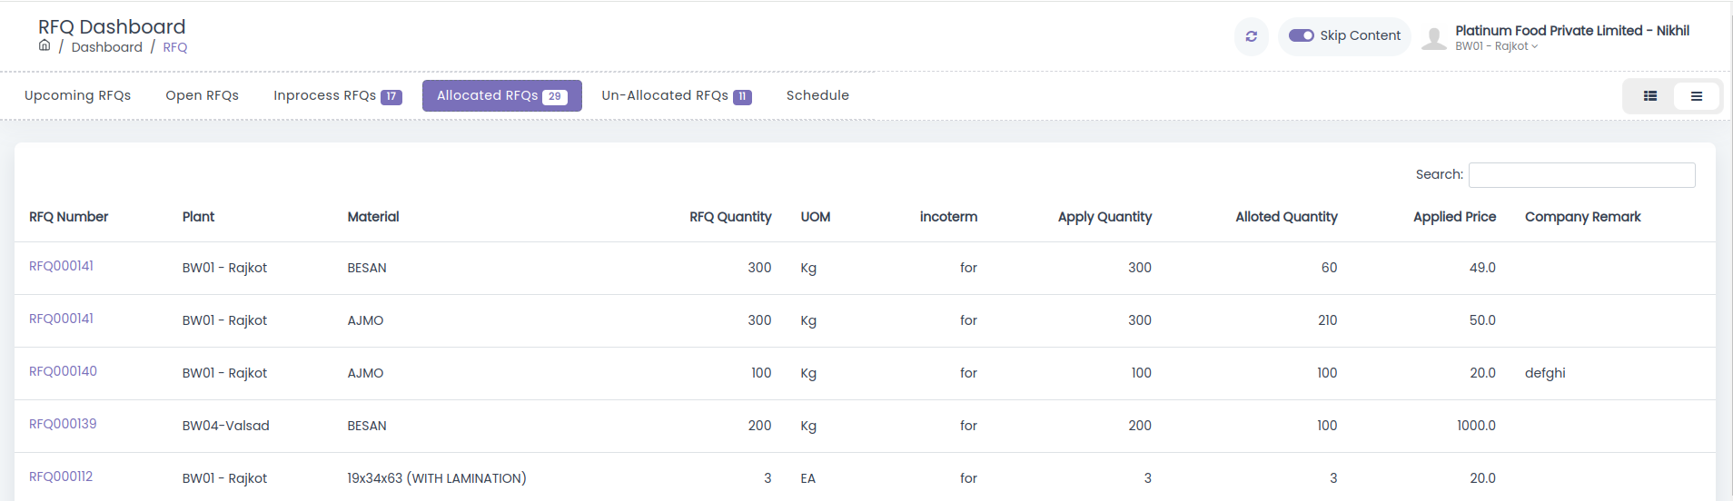Image resolution: width=1733 pixels, height=501 pixels.
Task: Toggle the Skip Content switch
Action: tap(1301, 35)
